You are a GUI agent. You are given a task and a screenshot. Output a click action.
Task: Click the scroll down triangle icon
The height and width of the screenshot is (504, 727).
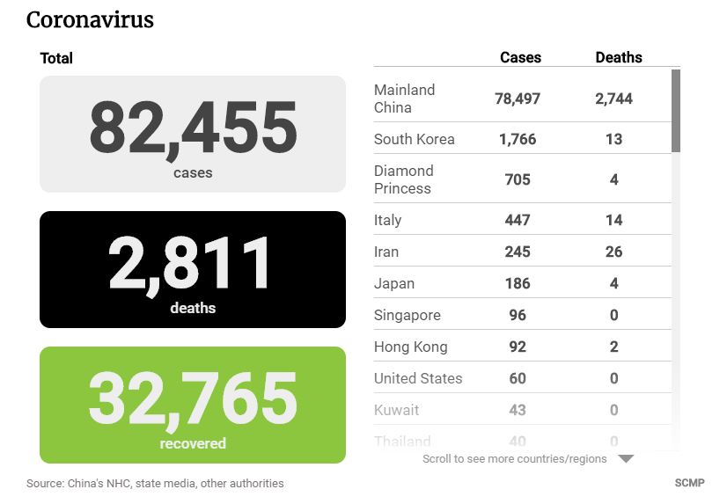click(626, 459)
